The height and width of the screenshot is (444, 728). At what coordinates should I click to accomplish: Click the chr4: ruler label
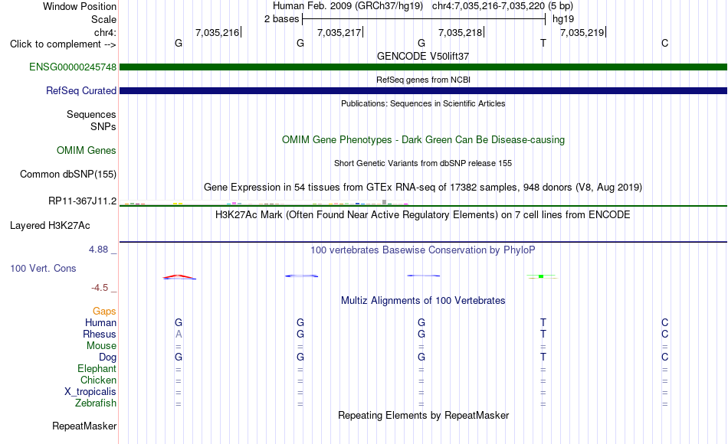click(105, 32)
